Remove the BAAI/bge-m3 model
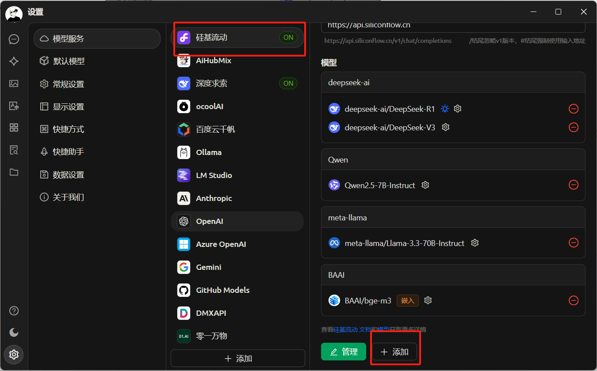This screenshot has width=597, height=371. click(573, 300)
